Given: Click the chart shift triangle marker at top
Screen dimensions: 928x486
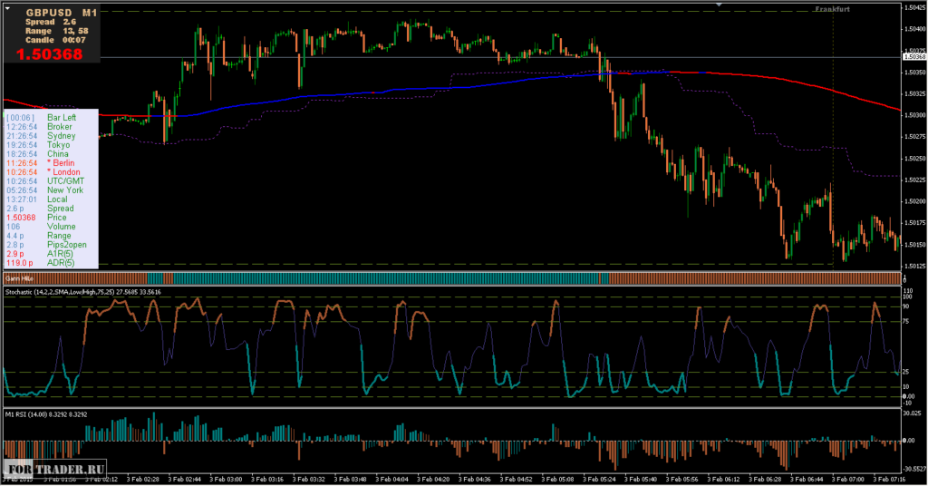Looking at the screenshot, I should point(720,5).
